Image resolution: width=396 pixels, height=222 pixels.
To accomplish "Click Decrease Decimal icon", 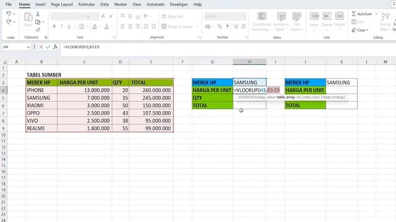I will click(x=243, y=27).
